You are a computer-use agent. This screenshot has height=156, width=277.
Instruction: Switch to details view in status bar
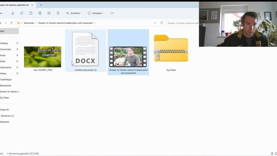[272, 153]
